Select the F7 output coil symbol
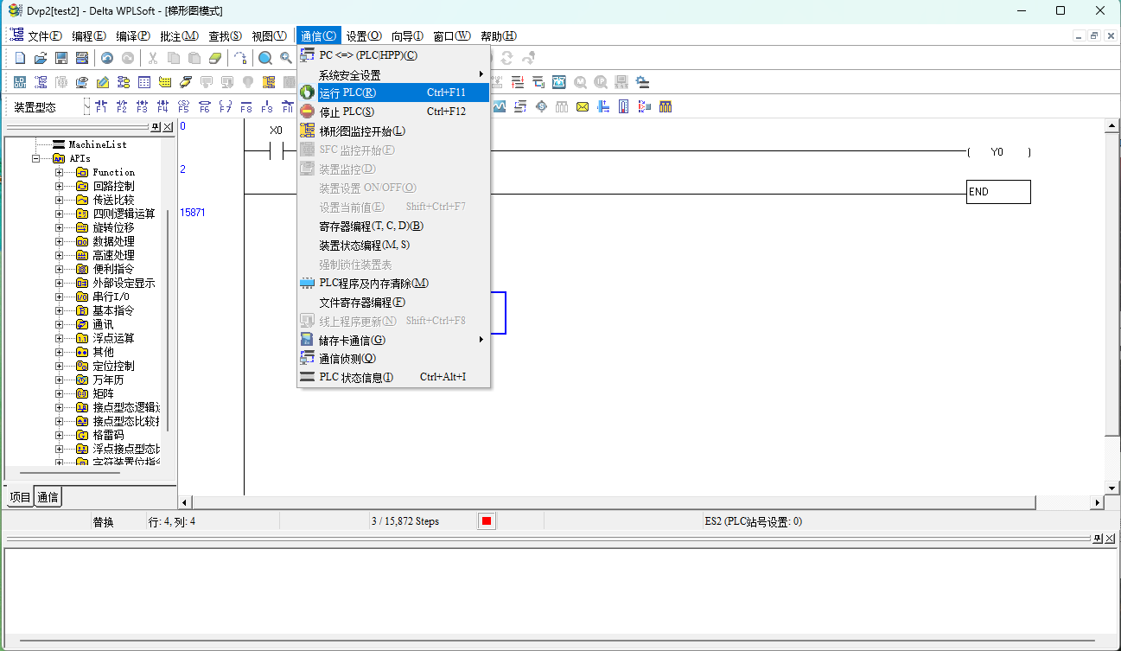The image size is (1121, 651). coord(226,106)
